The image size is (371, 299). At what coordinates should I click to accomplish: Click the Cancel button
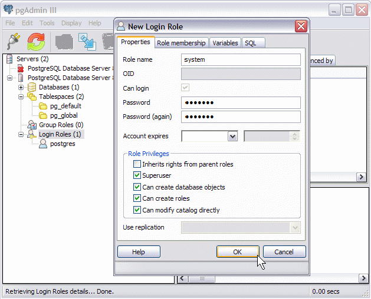(284, 252)
